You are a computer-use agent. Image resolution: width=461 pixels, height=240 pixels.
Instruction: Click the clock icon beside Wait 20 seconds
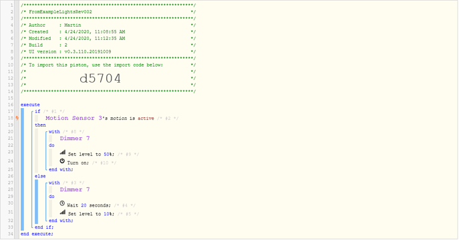click(x=62, y=203)
